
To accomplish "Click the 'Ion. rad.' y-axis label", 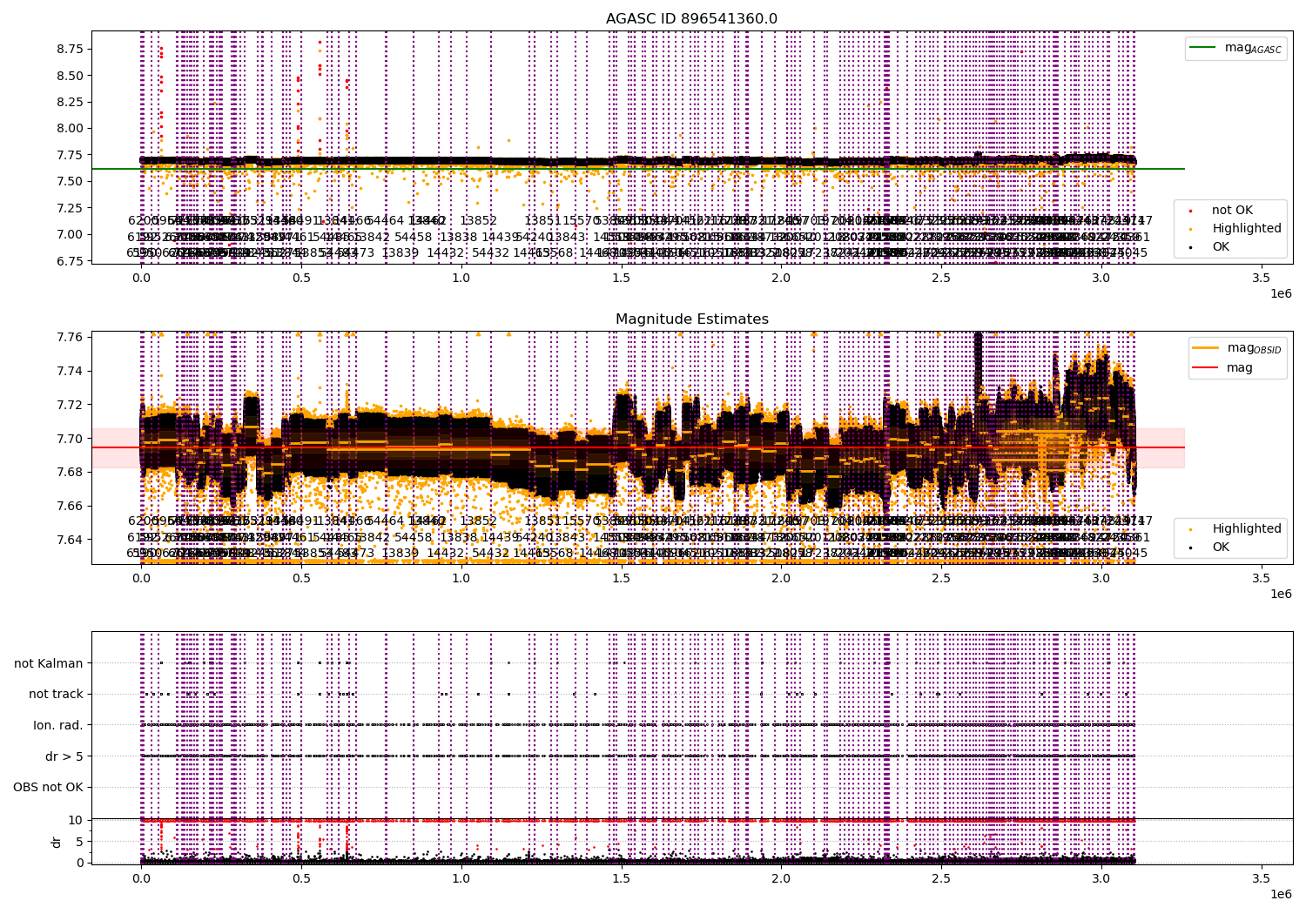I will coord(58,725).
